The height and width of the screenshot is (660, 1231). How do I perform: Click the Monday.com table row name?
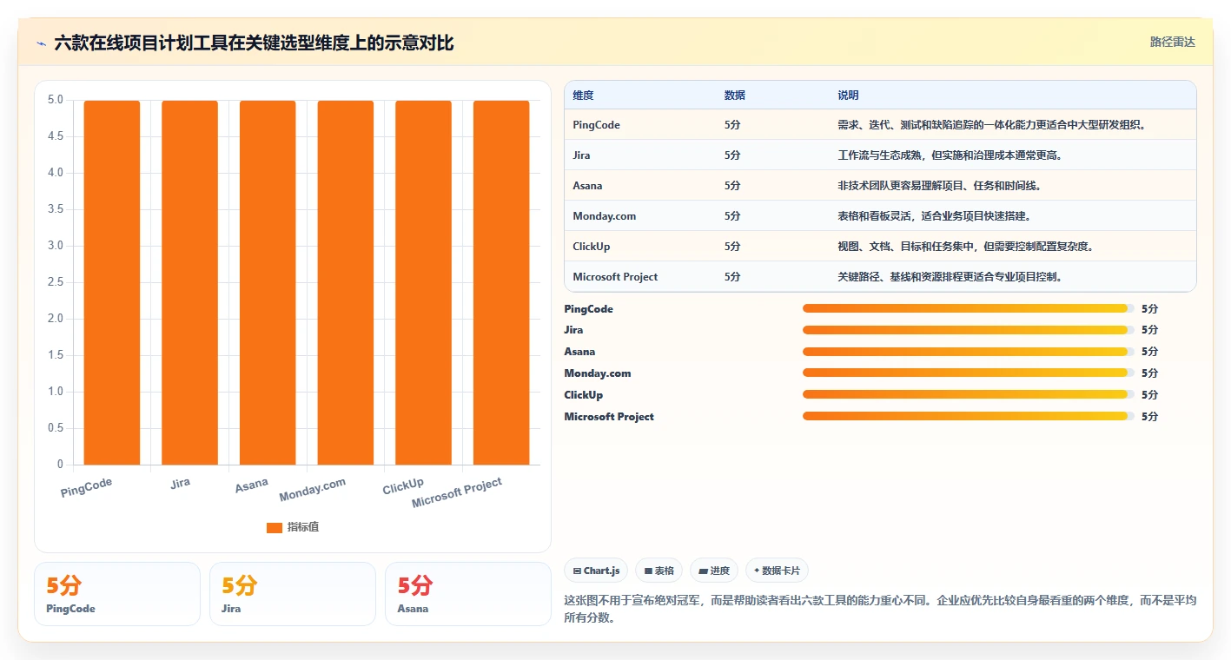(x=605, y=216)
